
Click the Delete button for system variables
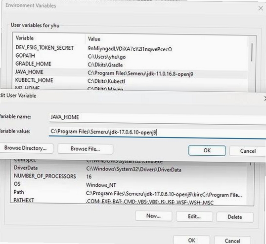(x=235, y=217)
